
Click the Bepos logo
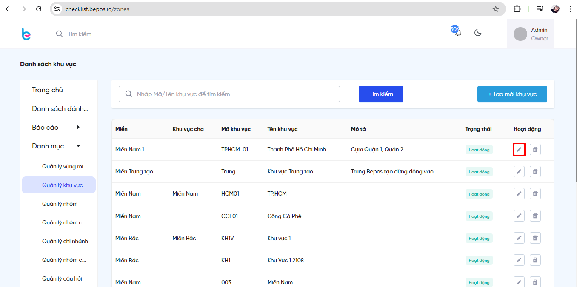tap(26, 34)
